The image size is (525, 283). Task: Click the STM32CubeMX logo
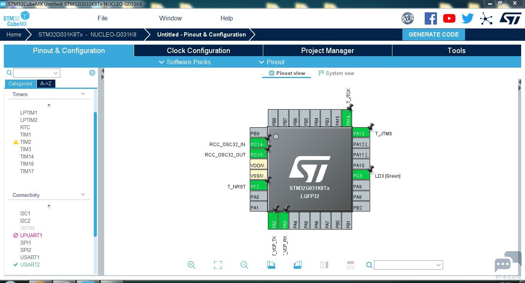click(16, 18)
